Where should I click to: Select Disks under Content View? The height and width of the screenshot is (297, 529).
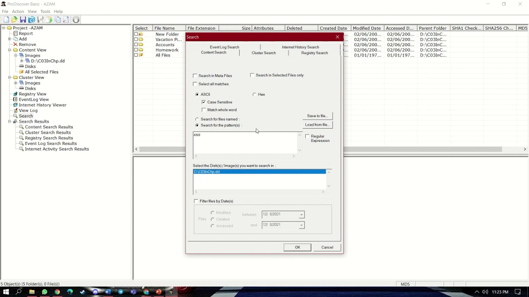pyautogui.click(x=30, y=66)
